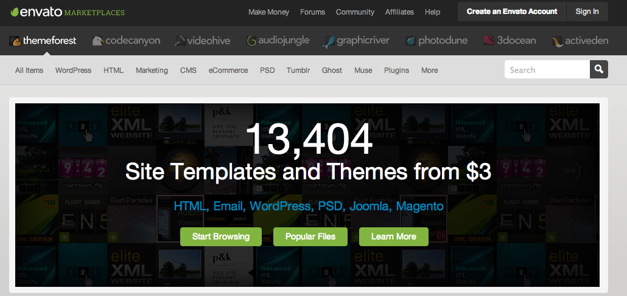Viewport: 627px width, 296px height.
Task: Switch to the graphicriver marketplace
Action: click(363, 41)
